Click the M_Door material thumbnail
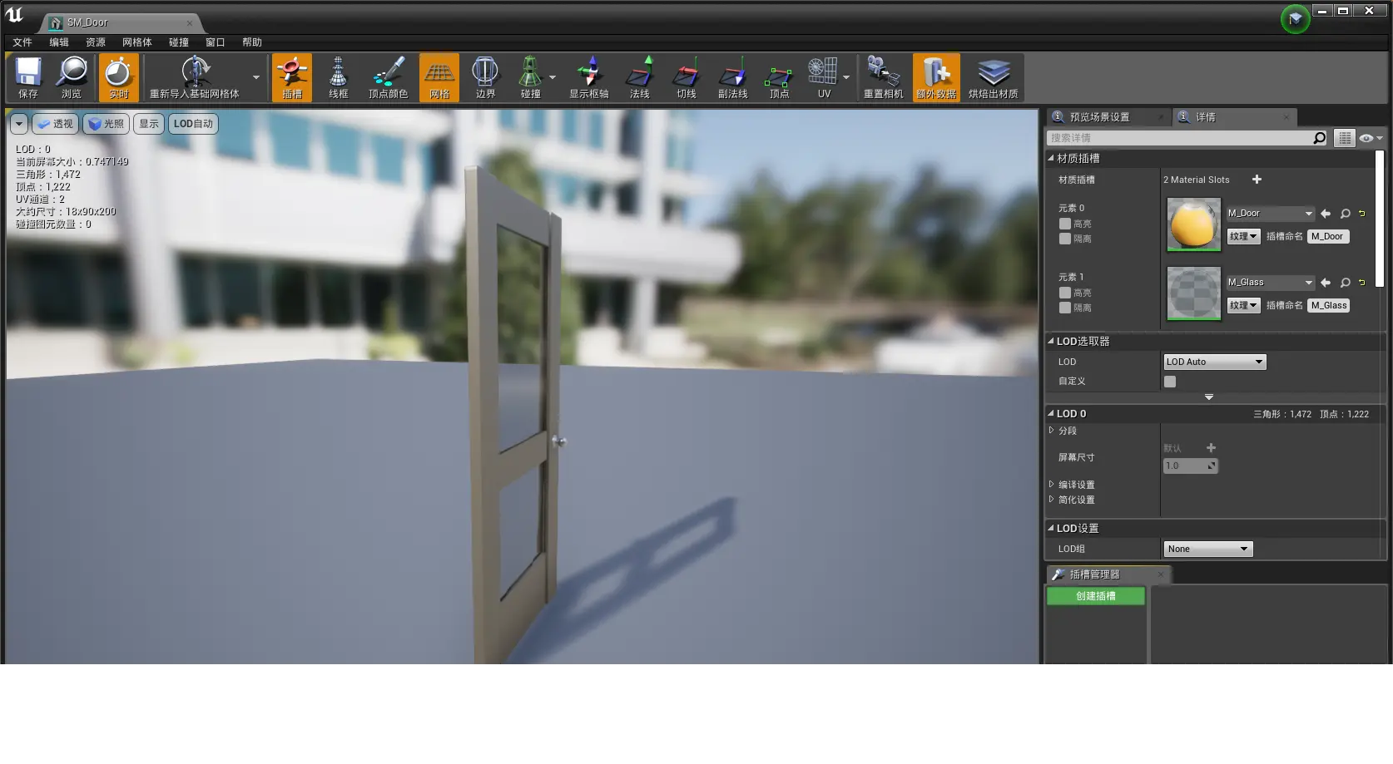1393x764 pixels. (1194, 224)
